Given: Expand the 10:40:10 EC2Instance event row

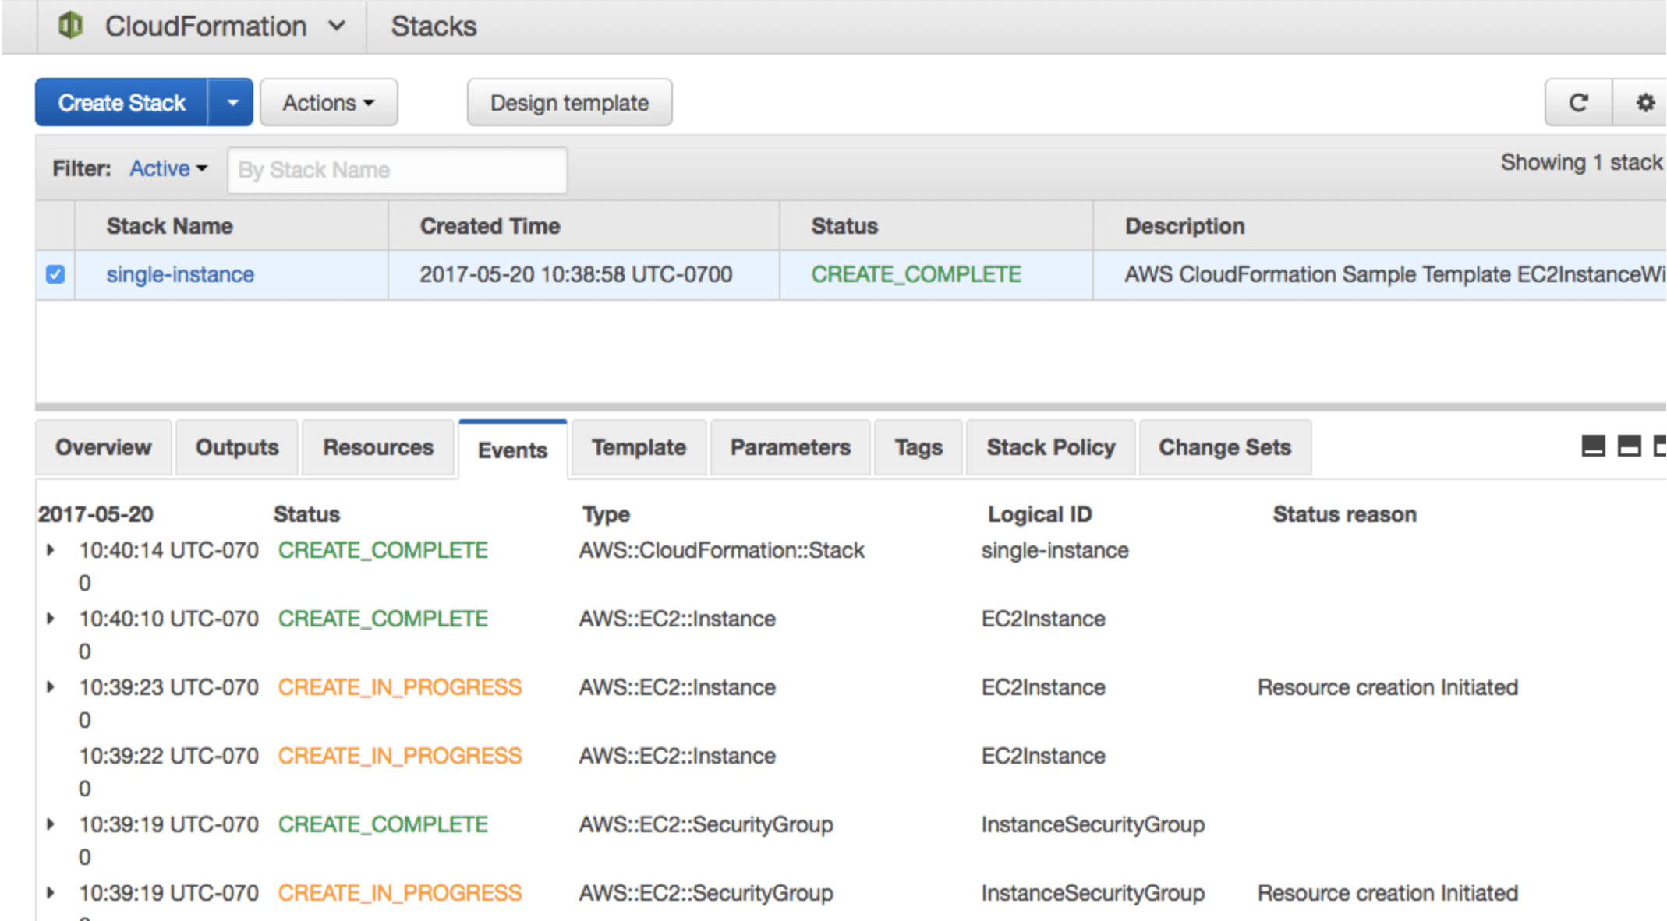Looking at the screenshot, I should pyautogui.click(x=51, y=619).
